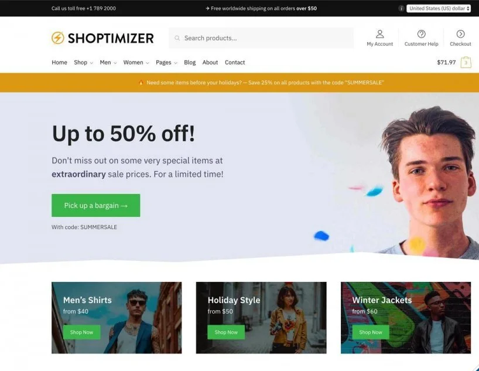Open the shopping cart bag icon
This screenshot has height=371, width=479.
(466, 62)
